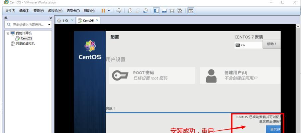Open the 查看(V) menu
The height and width of the screenshot is (133, 301).
coord(39,11)
